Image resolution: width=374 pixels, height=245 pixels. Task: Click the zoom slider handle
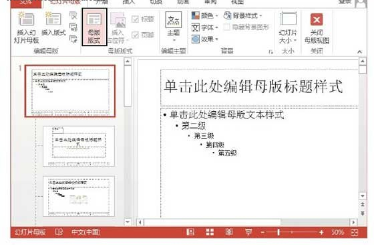(278, 232)
